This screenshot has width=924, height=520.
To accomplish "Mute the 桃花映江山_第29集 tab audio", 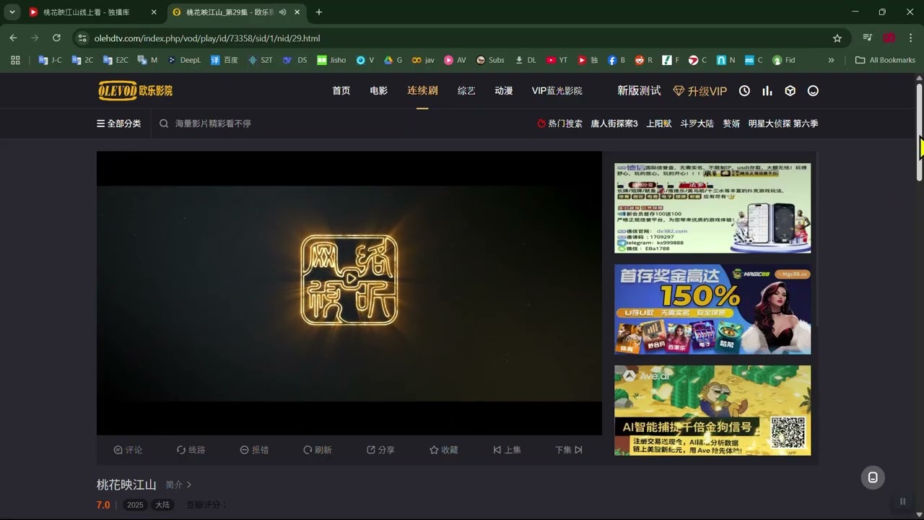I will point(282,12).
